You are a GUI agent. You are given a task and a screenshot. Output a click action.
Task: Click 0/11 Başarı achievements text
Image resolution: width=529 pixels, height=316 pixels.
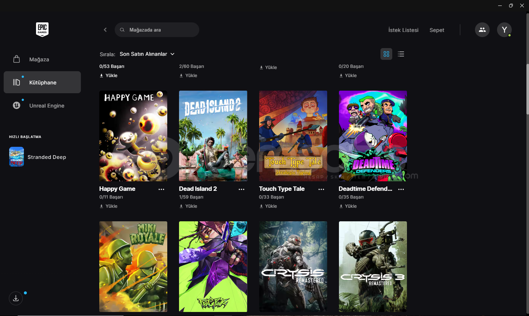coord(111,197)
